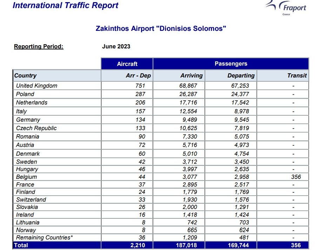Click the 'Total' row label

pos(21,245)
